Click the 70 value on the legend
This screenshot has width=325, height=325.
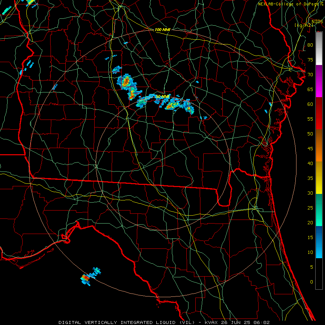coord(310,75)
